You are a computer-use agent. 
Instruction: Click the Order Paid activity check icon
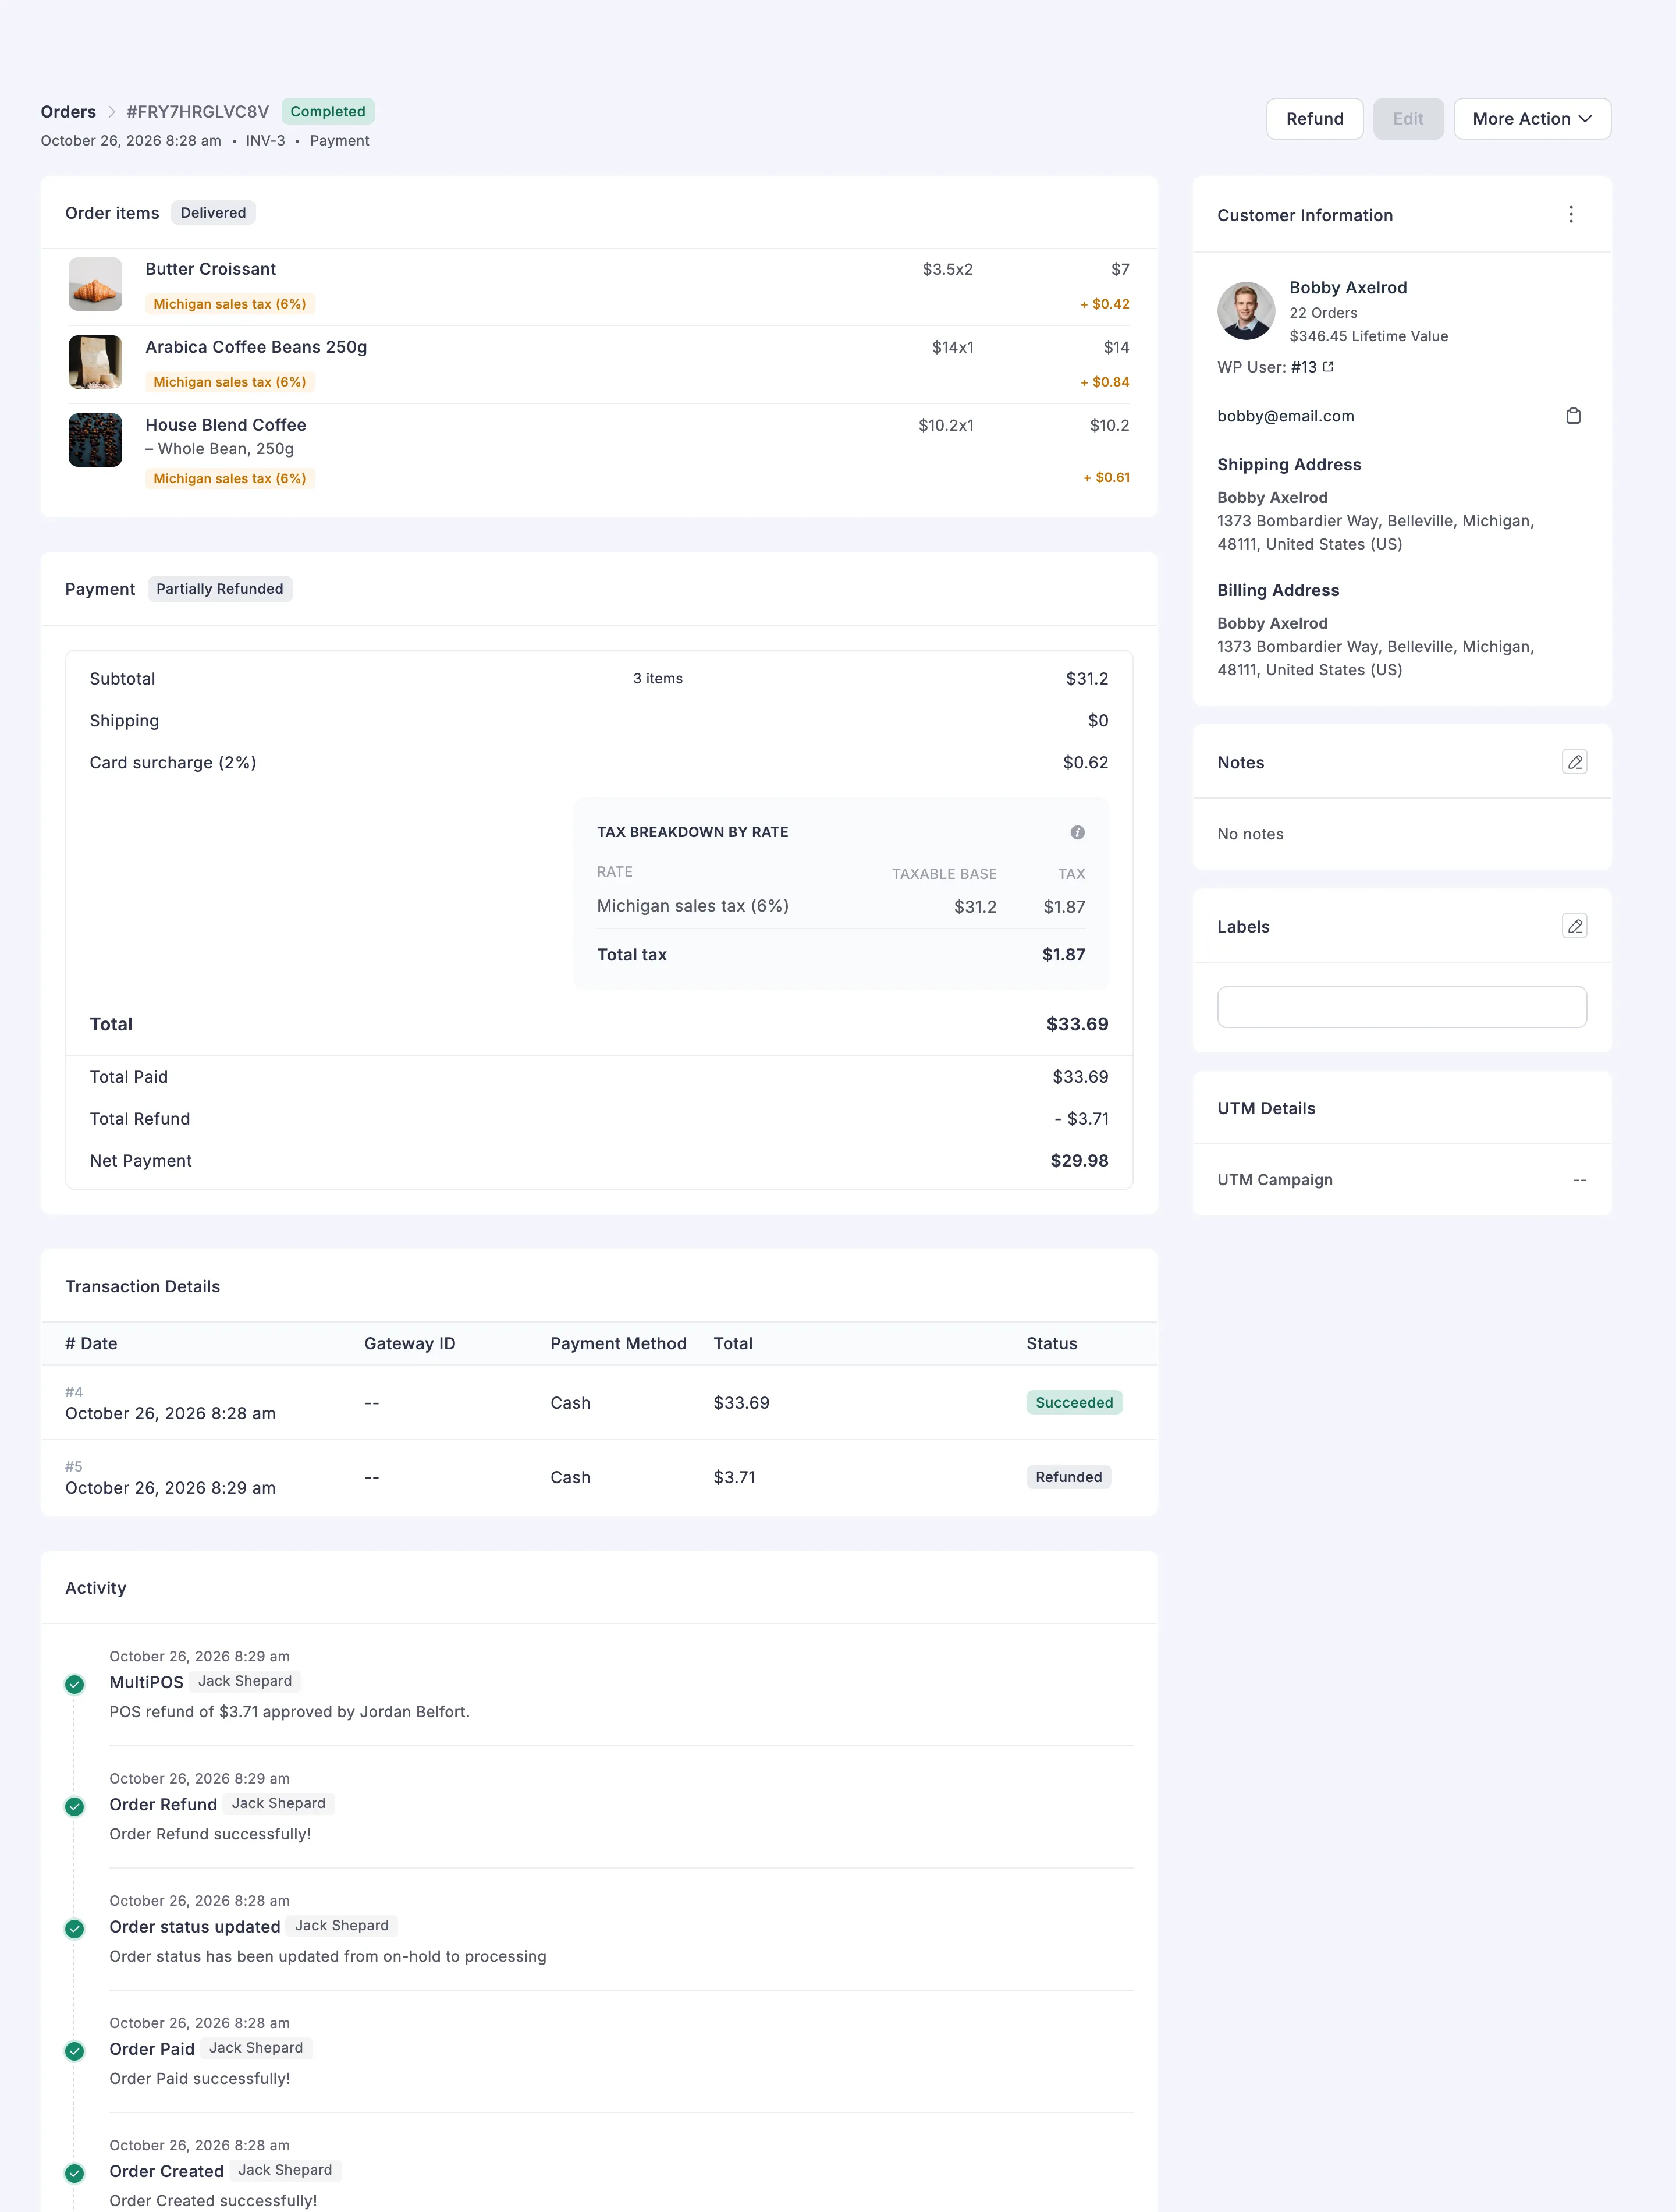pyautogui.click(x=74, y=2051)
